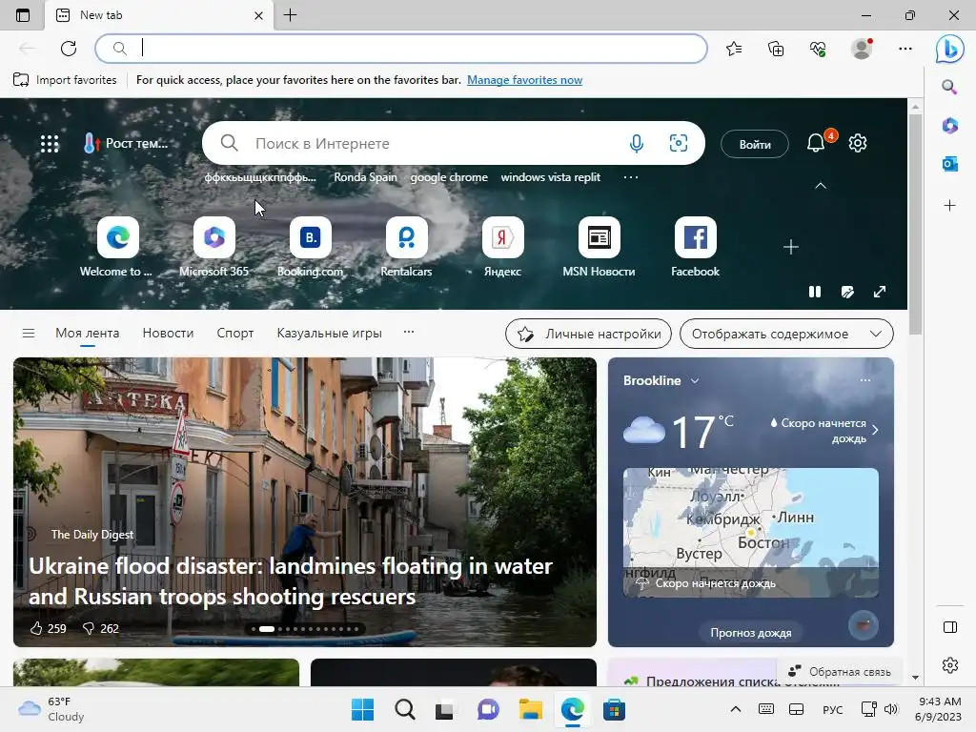Switch to Спорт tab
Screen dimensions: 976x732
pos(235,333)
